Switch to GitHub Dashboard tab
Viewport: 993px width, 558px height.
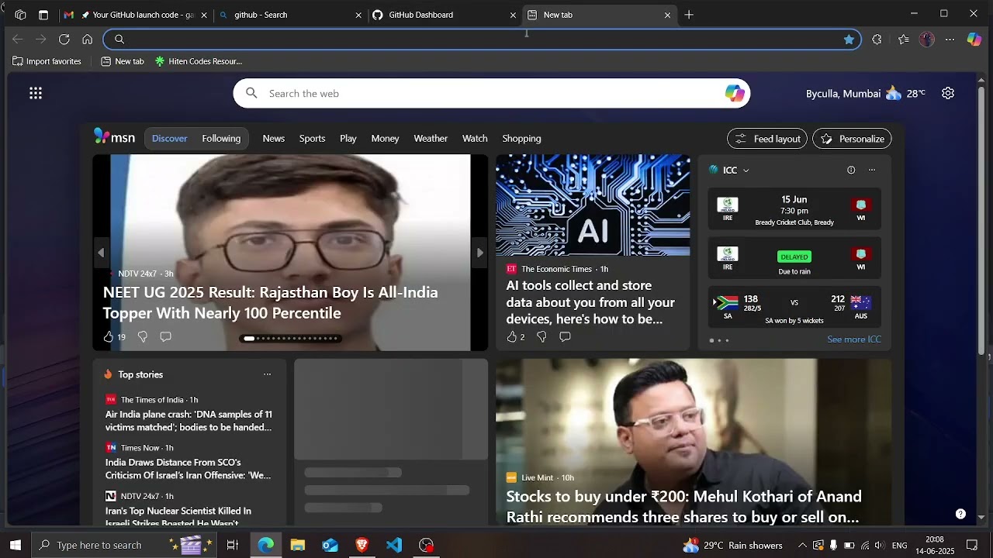[x=445, y=15]
